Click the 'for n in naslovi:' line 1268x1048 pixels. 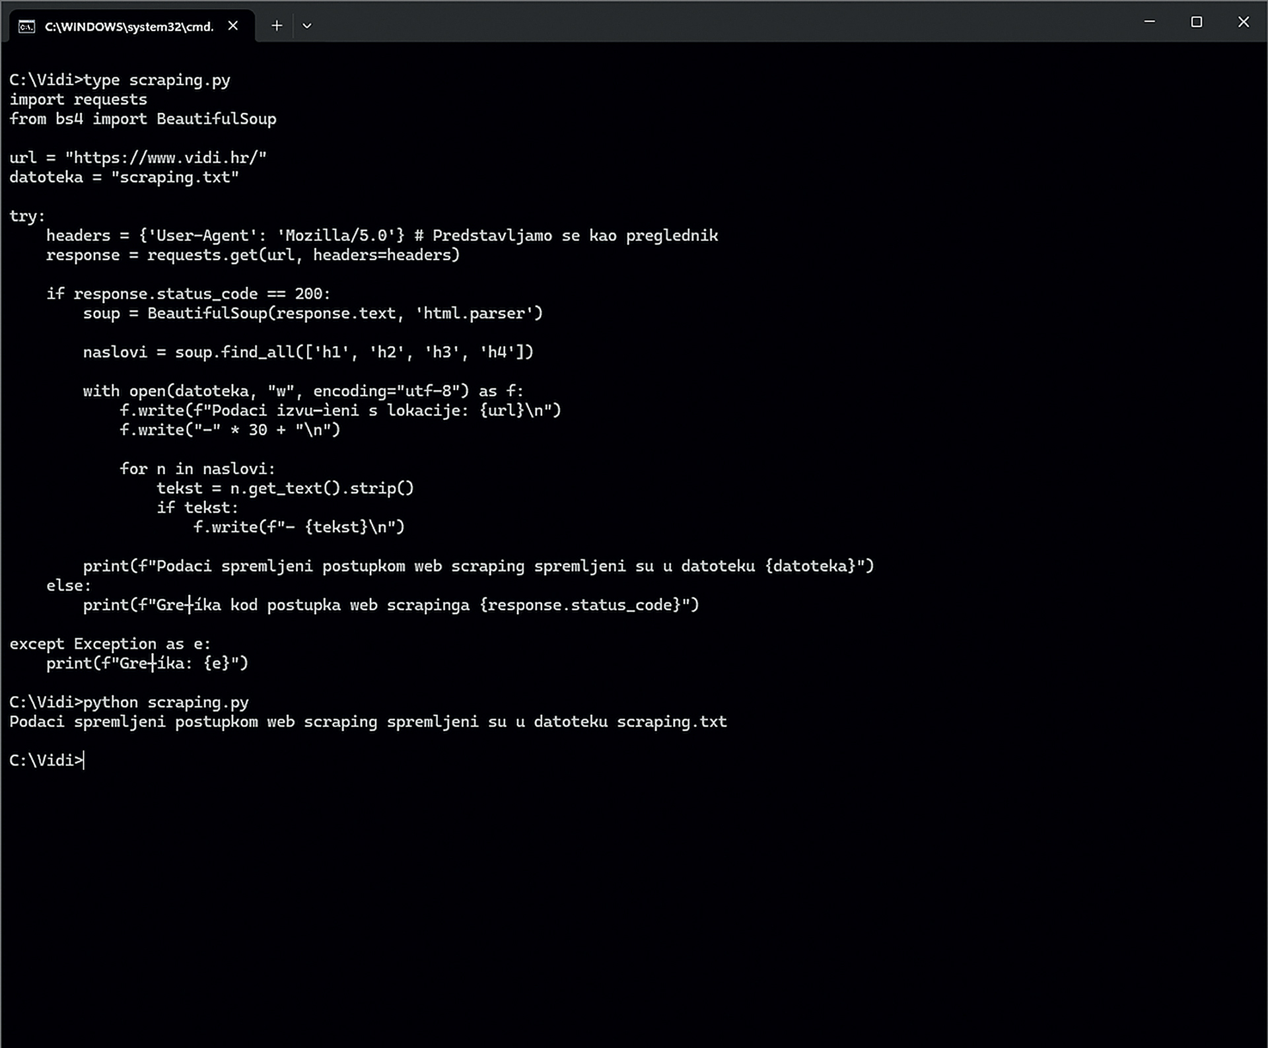click(x=197, y=469)
